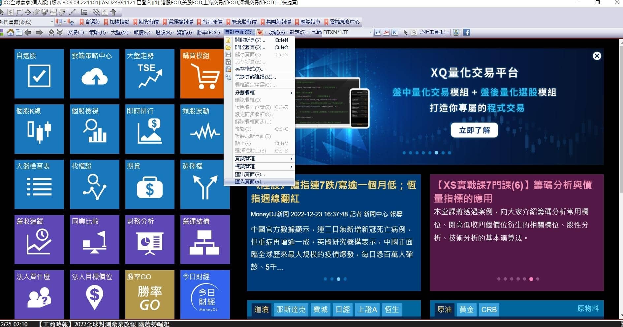
Task: Open the 勝率GO gold tile
Action: click(150, 295)
